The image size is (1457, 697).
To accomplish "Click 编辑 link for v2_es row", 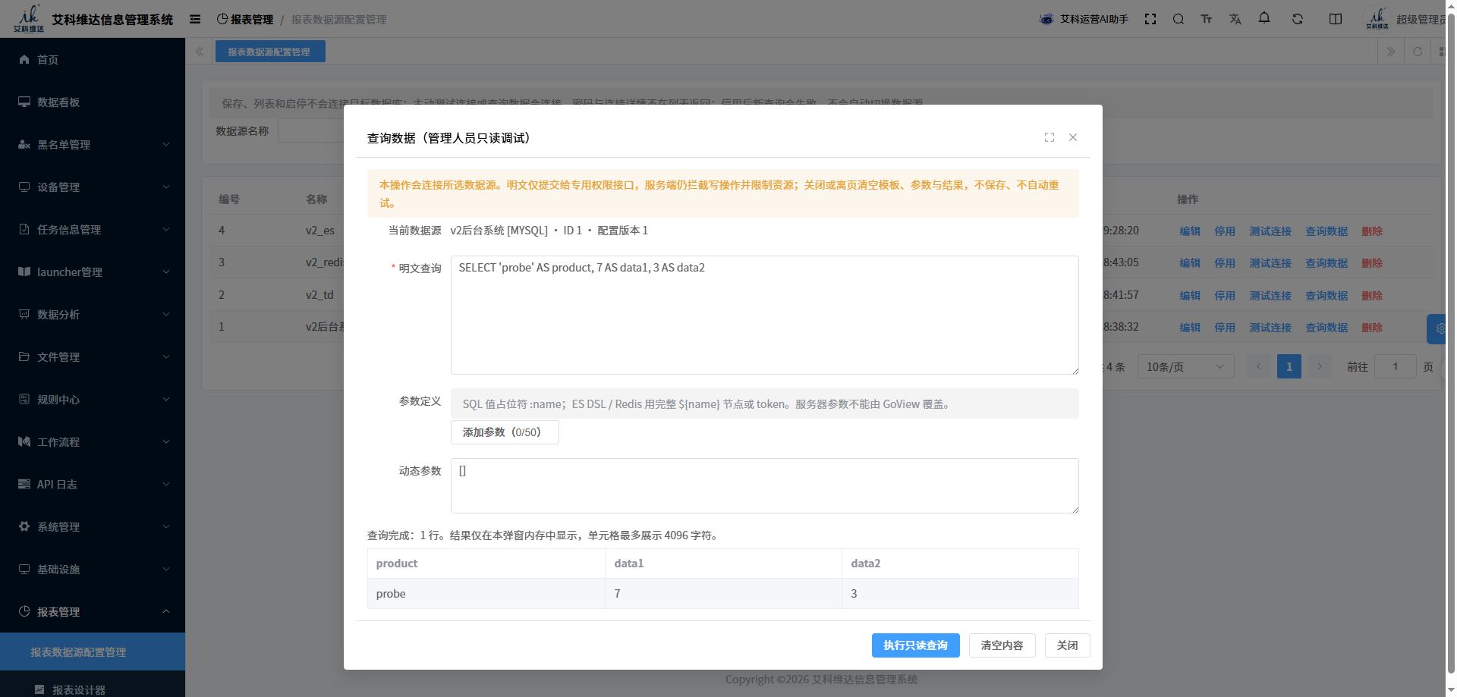I will (x=1190, y=231).
